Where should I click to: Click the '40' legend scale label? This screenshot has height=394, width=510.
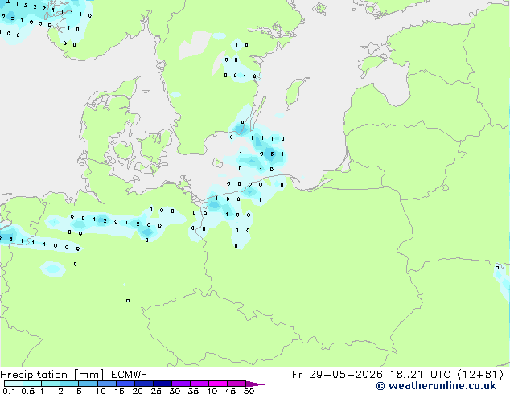(212, 391)
